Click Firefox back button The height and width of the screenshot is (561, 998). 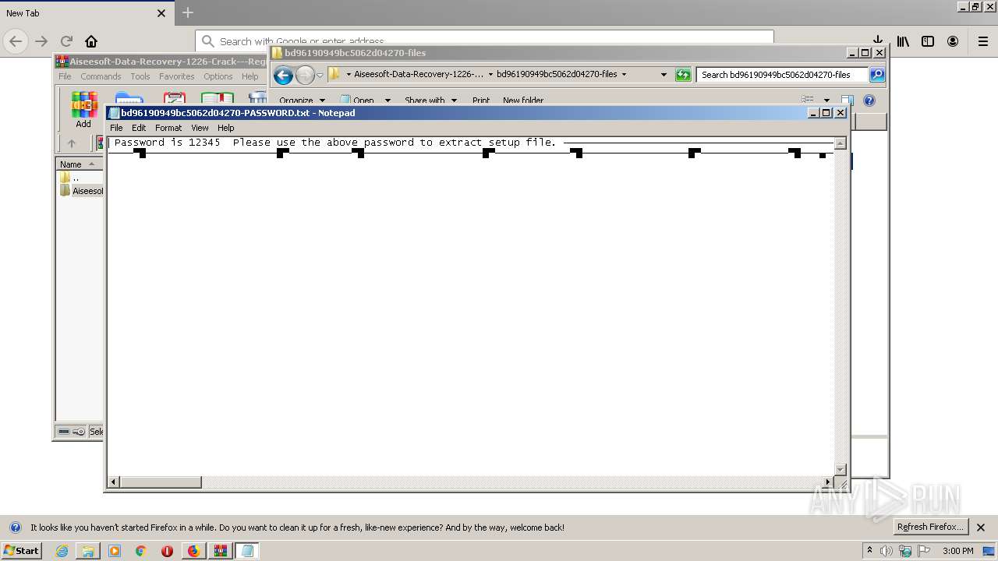coord(16,41)
